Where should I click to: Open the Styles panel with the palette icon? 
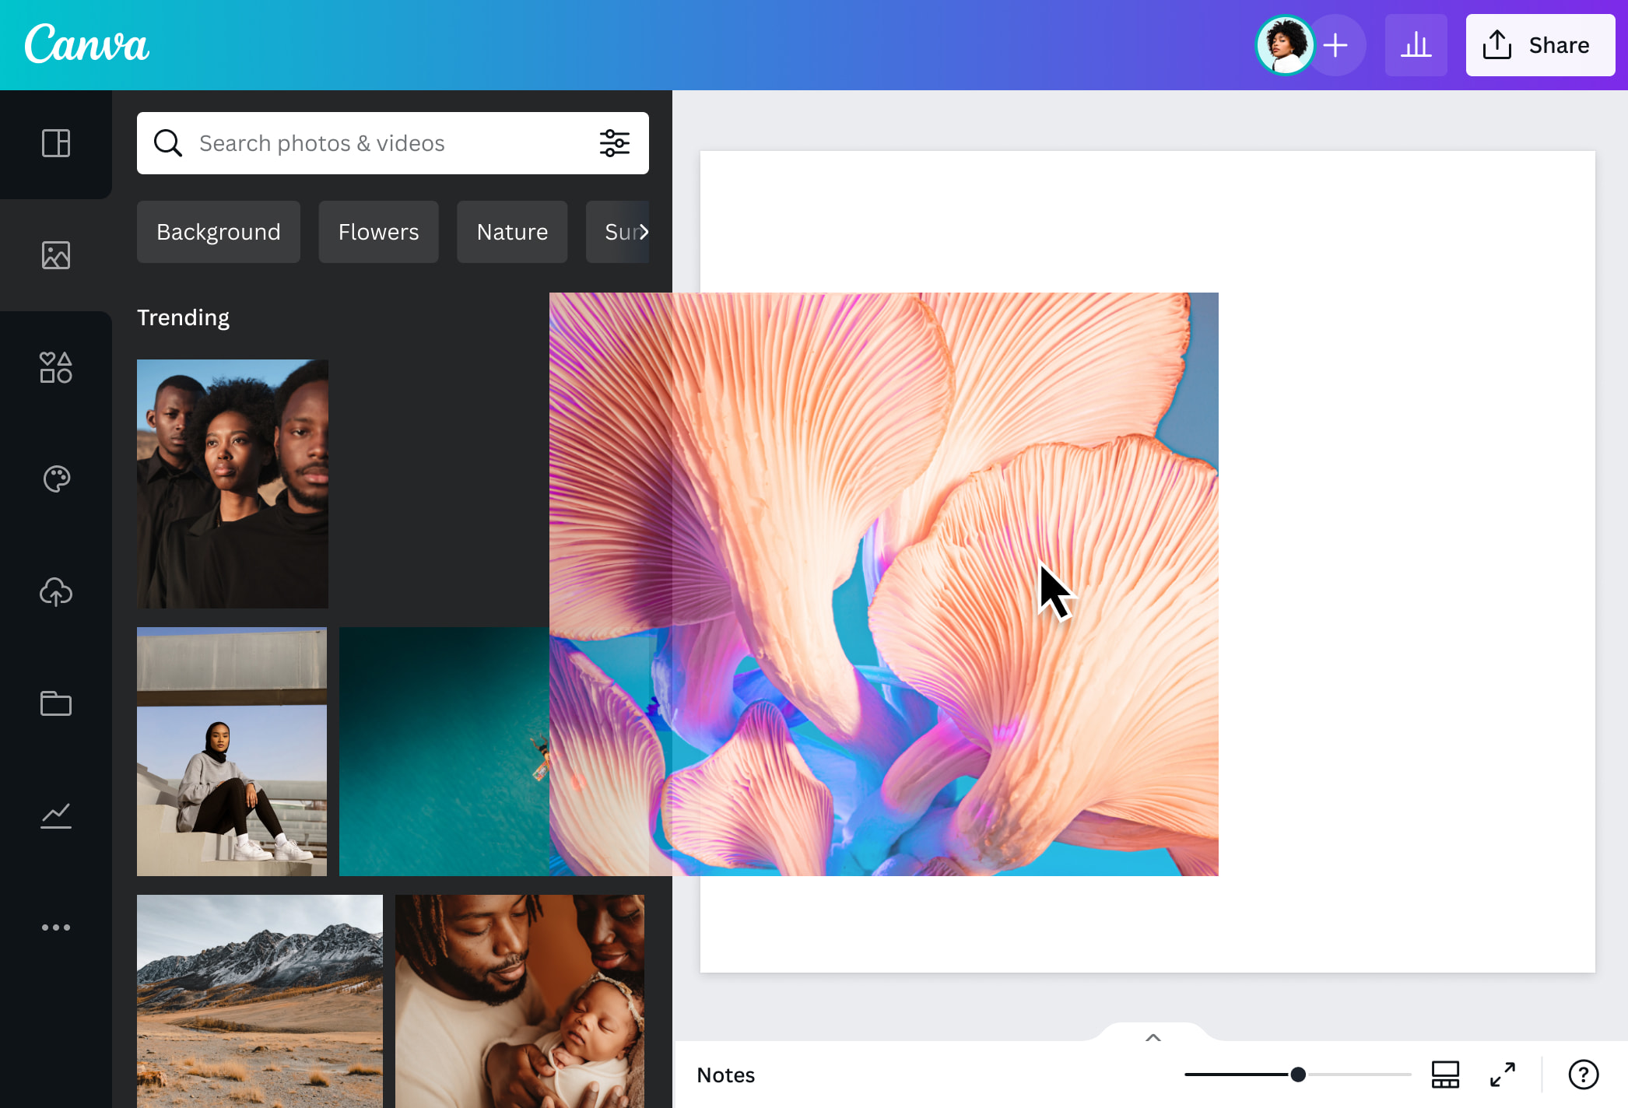pyautogui.click(x=55, y=480)
